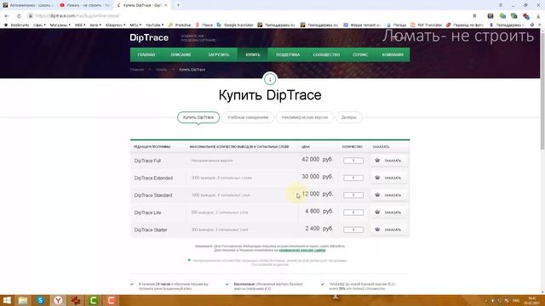
Task: Open the ЗАГРУЗИТЬ menu item
Action: coord(219,54)
